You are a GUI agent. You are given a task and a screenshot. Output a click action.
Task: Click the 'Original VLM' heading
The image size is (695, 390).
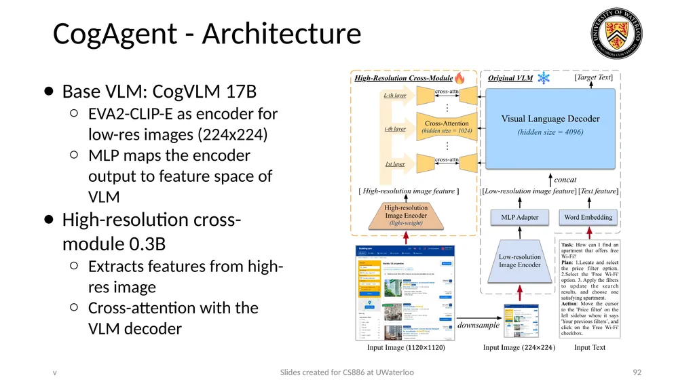coord(510,78)
